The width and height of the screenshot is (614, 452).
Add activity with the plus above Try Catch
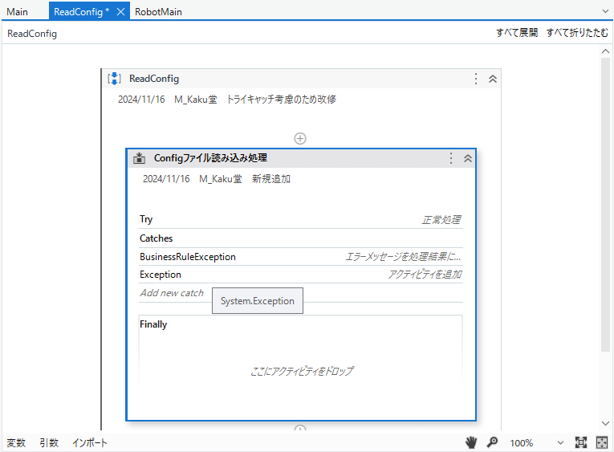click(300, 138)
